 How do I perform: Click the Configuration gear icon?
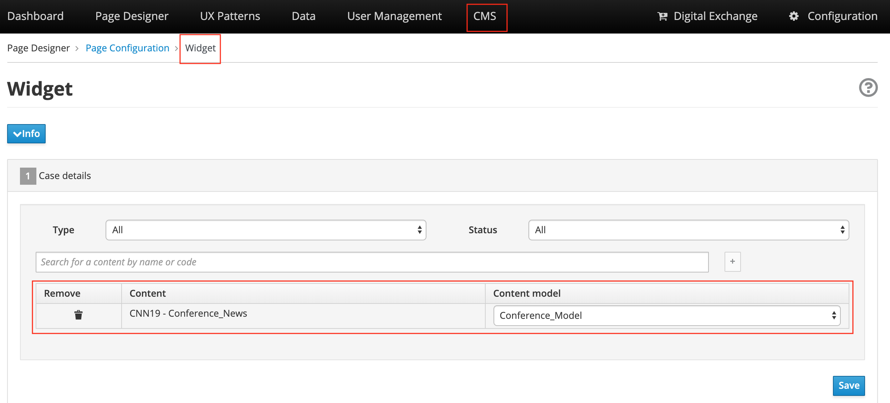pyautogui.click(x=794, y=16)
